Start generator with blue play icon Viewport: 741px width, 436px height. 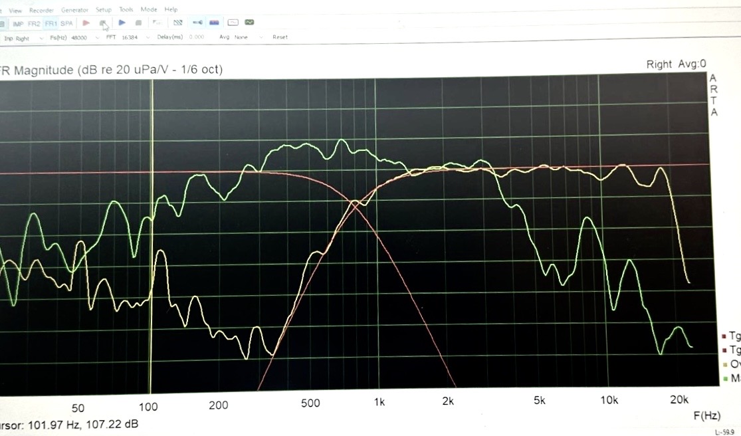(122, 22)
